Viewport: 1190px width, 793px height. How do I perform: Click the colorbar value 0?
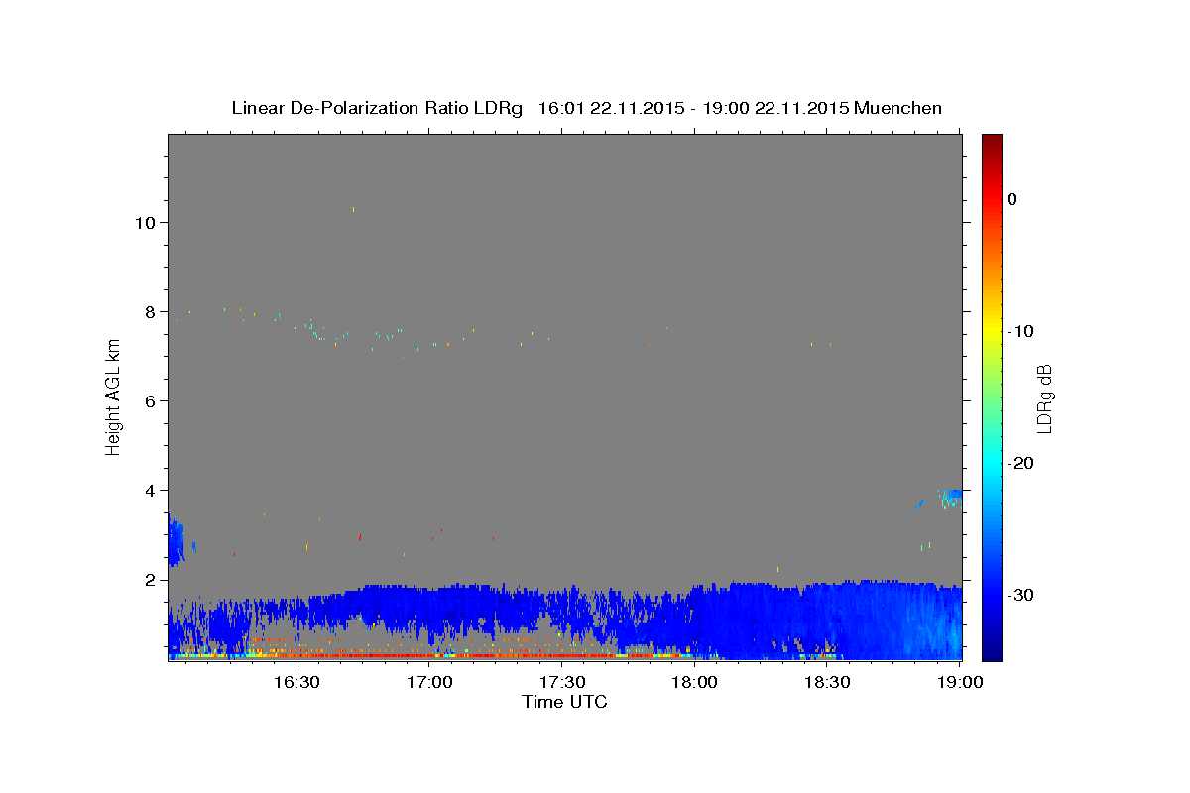(x=1012, y=199)
